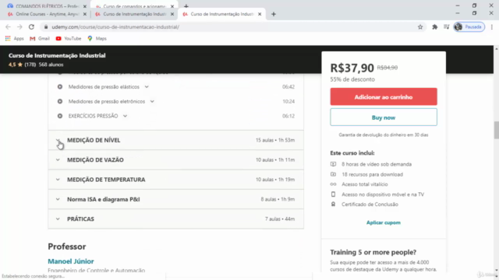Reload the page with the refresh icon
This screenshot has width=499, height=280.
pyautogui.click(x=31, y=27)
